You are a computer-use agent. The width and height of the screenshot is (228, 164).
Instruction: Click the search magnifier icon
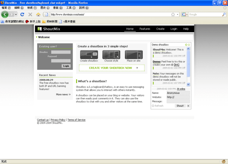(224, 14)
